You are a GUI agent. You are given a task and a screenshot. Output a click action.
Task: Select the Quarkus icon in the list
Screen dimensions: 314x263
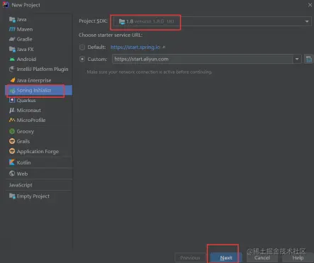12,100
